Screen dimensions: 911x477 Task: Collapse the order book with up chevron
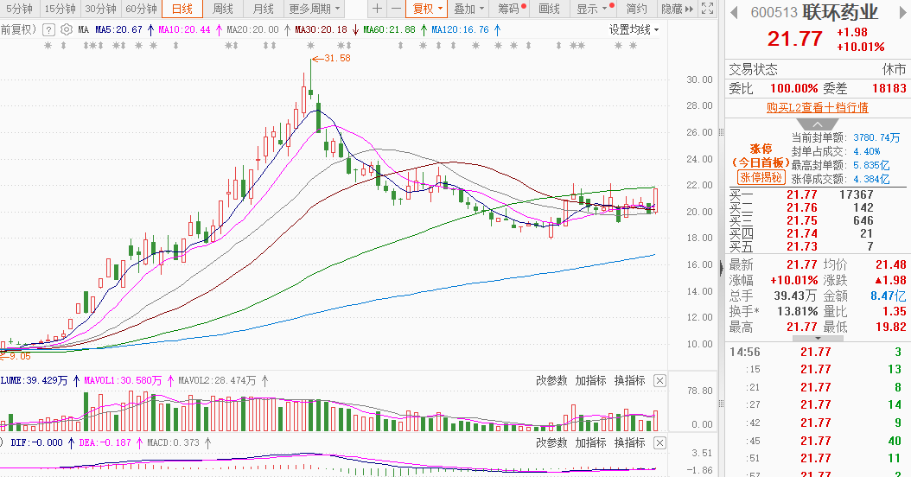coord(818,125)
